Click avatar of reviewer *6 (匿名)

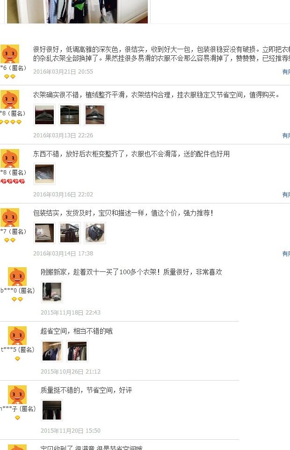click(x=10, y=53)
